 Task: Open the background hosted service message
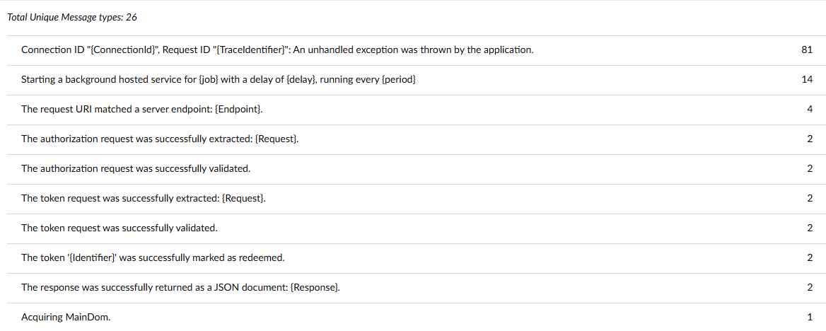tap(219, 80)
